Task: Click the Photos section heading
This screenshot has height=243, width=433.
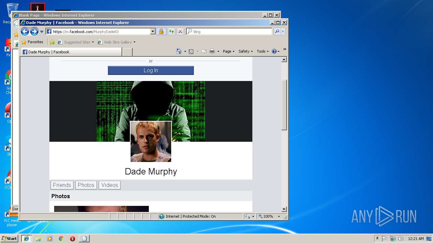Action: coord(61,196)
